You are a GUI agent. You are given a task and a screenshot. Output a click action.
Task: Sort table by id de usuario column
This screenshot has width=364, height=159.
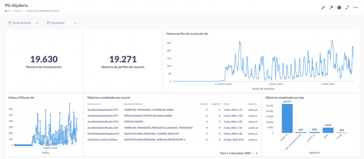tap(94, 104)
